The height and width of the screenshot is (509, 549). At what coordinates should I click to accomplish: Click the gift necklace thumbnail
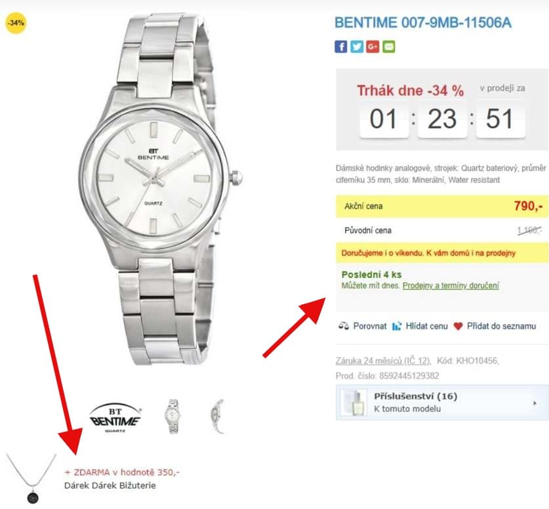tap(31, 478)
